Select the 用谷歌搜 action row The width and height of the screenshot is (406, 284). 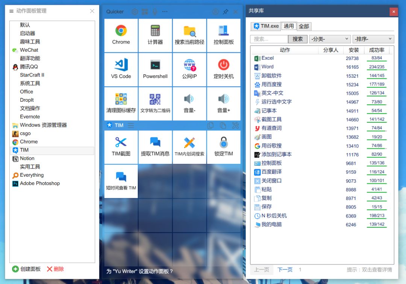pyautogui.click(x=321, y=146)
